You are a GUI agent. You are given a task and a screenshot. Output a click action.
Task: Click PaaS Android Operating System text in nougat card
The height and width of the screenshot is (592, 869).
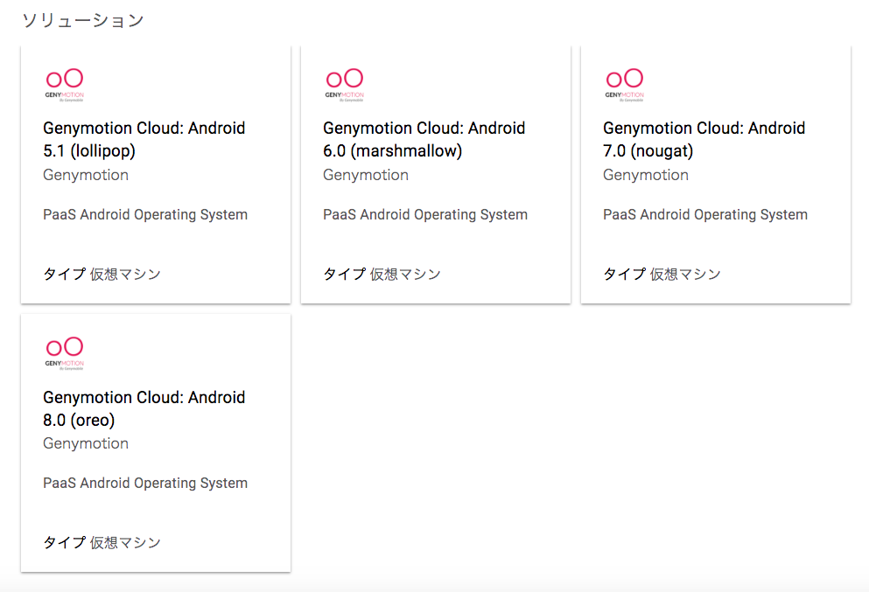click(x=705, y=215)
